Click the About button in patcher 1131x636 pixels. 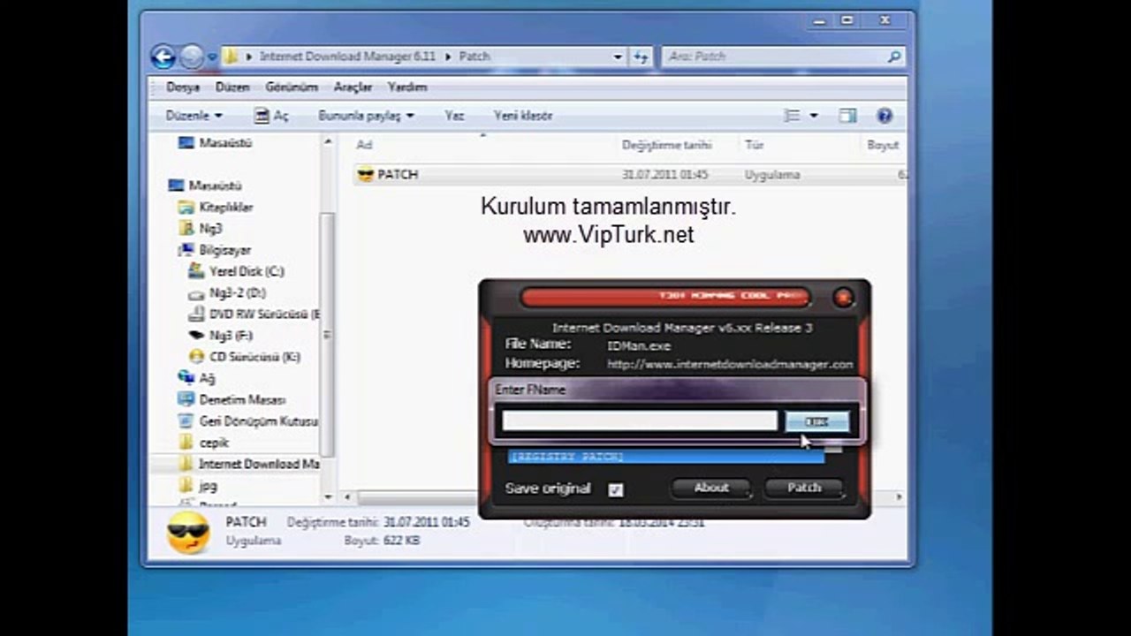pyautogui.click(x=711, y=488)
